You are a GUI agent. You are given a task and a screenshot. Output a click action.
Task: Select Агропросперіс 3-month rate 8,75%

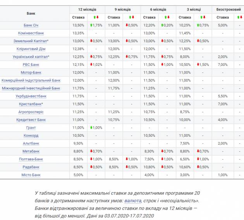(x=185, y=112)
